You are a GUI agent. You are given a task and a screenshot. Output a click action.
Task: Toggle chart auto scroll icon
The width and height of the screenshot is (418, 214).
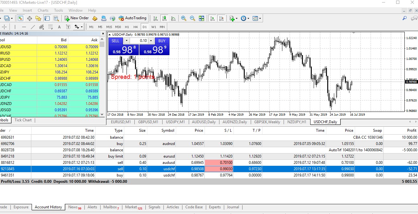pos(212,18)
